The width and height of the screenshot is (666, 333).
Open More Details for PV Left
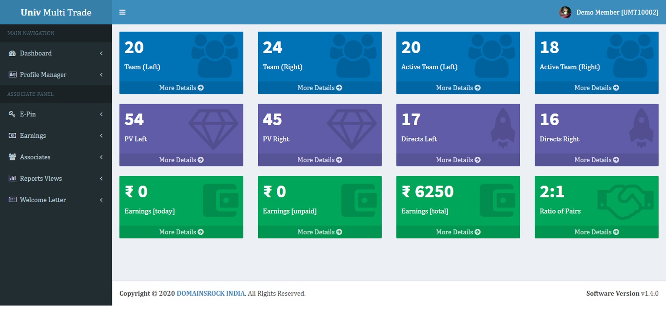[x=181, y=160]
